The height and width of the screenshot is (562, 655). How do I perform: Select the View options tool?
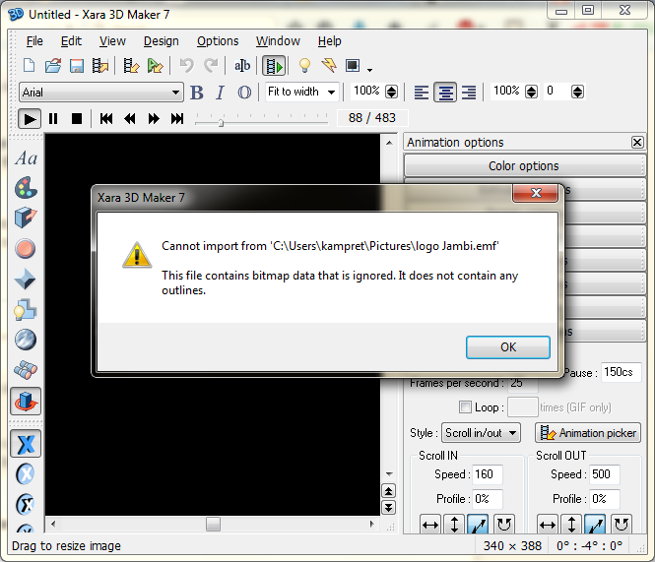(26, 369)
